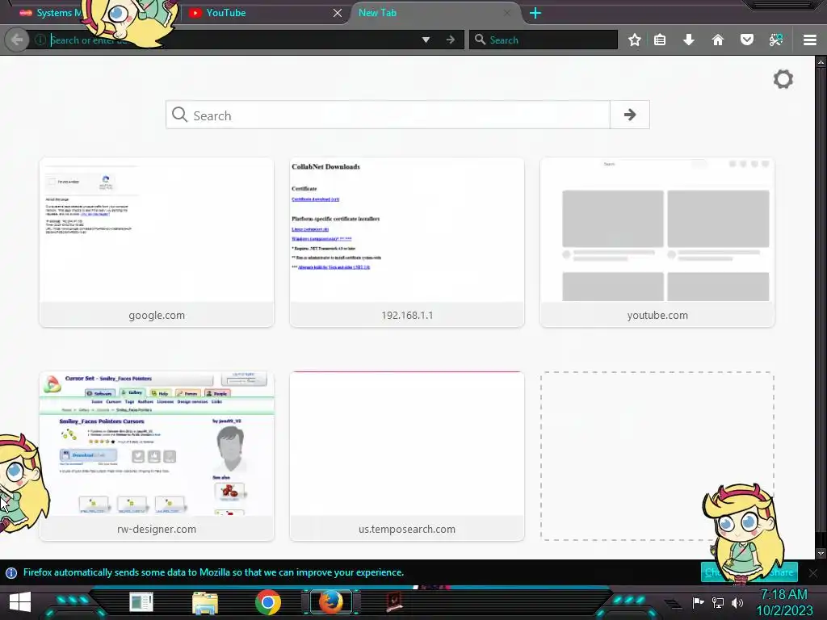Submit search with arrow button
This screenshot has height=620, width=827.
(x=630, y=115)
